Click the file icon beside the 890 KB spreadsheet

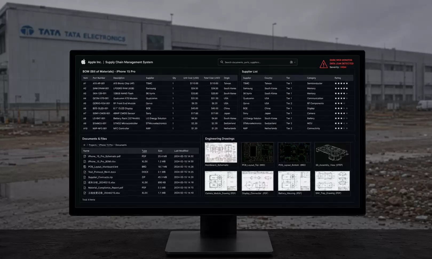tap(85, 182)
